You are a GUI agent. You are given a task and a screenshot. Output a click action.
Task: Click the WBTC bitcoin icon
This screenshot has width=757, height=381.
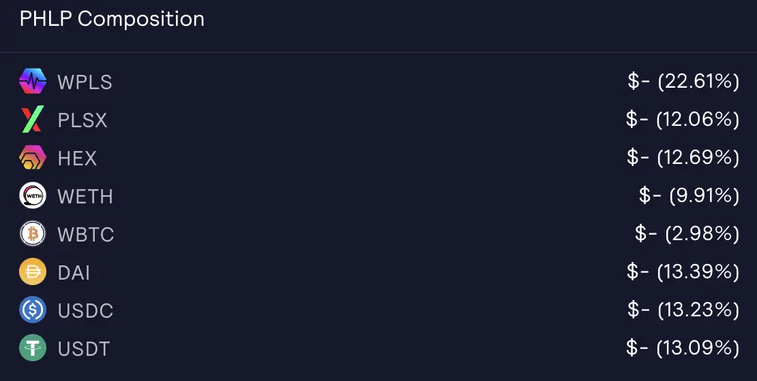pos(33,233)
